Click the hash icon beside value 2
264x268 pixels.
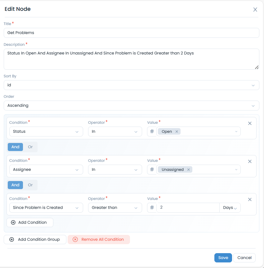pos(152,208)
